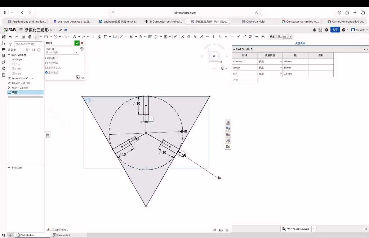
Task: Click the create Variable Studio button
Action: pyautogui.click(x=296, y=229)
